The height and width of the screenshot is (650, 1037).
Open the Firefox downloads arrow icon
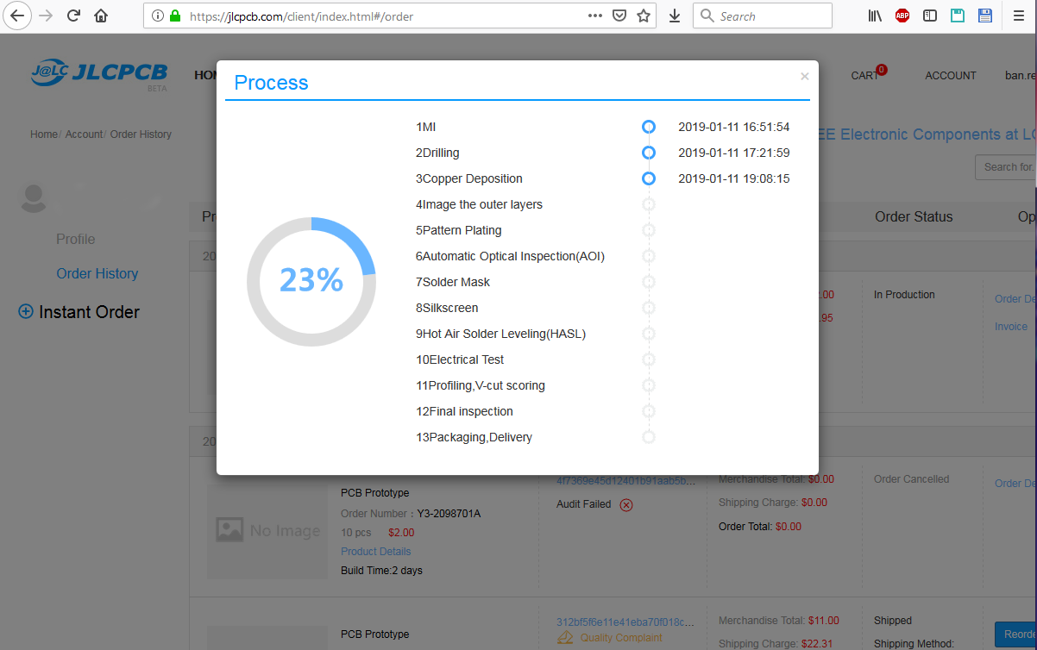click(x=675, y=16)
